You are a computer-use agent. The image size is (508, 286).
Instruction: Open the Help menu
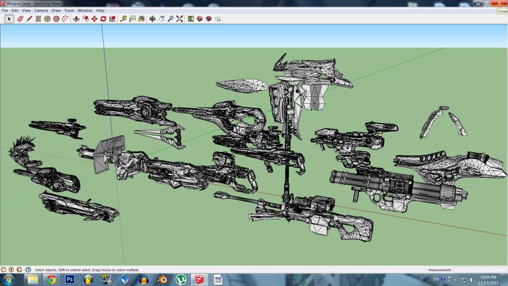click(x=100, y=11)
